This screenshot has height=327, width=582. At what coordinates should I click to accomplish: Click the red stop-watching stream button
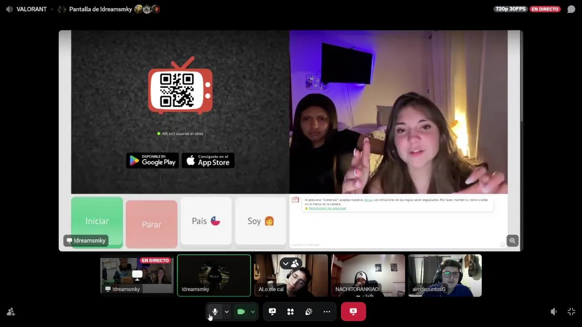(x=353, y=312)
